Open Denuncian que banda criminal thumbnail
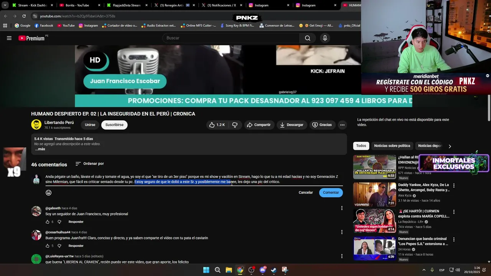This screenshot has height=276, width=491. tap(374, 249)
